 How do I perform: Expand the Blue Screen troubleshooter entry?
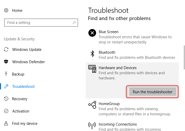[x=132, y=37]
